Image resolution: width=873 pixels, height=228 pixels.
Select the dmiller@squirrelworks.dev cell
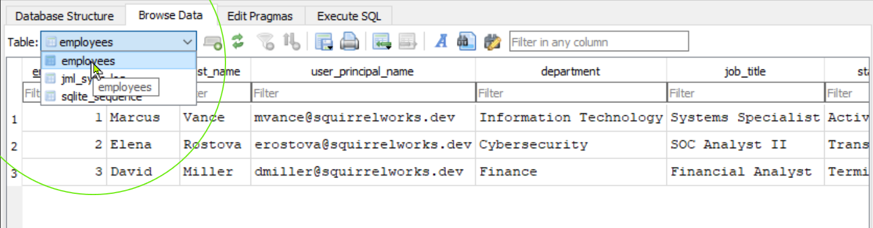(363, 172)
